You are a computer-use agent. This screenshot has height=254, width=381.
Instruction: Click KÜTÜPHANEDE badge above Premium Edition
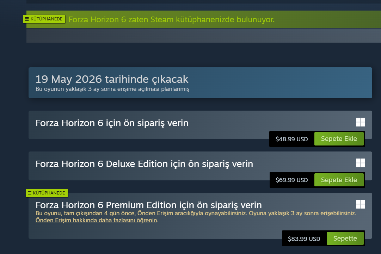pyautogui.click(x=47, y=193)
